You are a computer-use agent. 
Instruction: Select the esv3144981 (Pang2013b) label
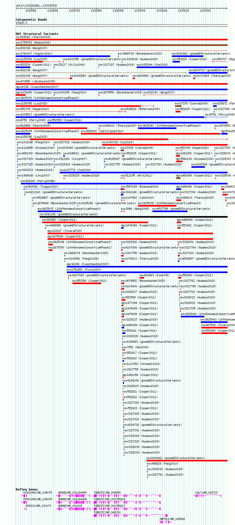point(82,259)
